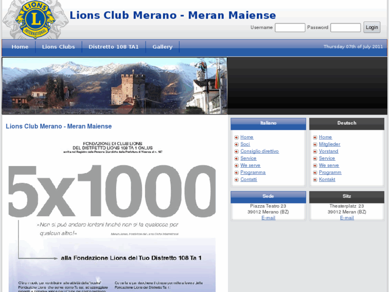Open the Consiglio direttivo link
Viewport: 389px width, 292px height.
click(x=260, y=151)
